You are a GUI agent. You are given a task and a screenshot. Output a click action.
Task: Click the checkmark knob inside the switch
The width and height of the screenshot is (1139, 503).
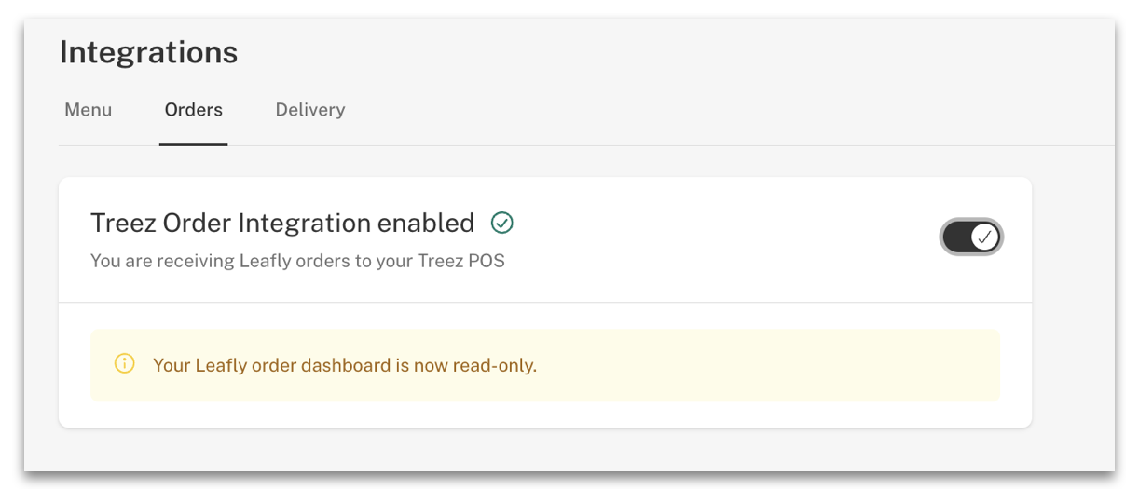click(x=985, y=238)
